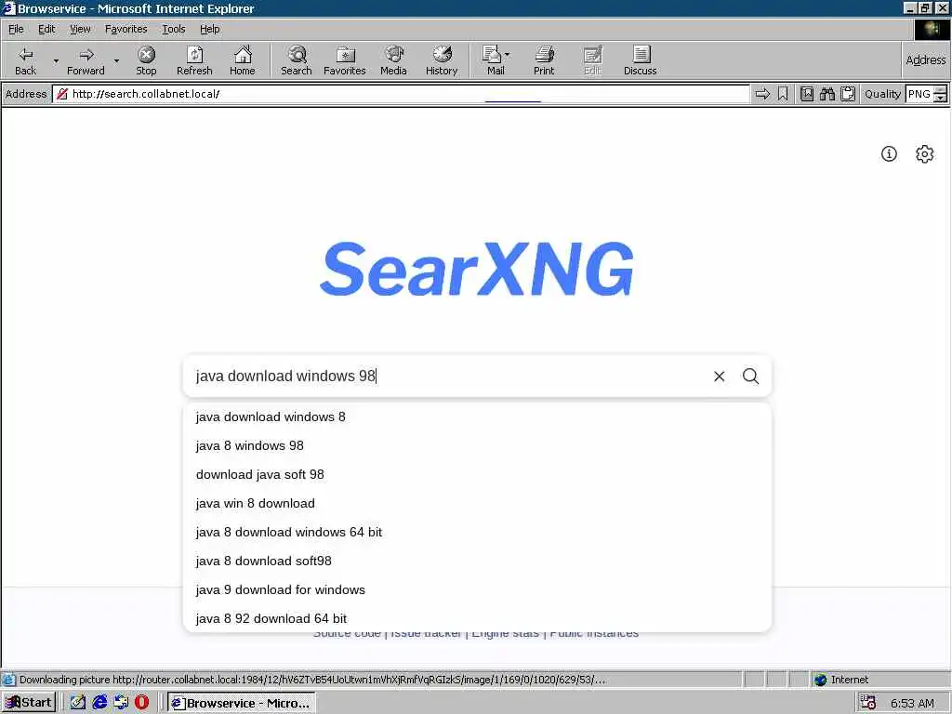The height and width of the screenshot is (714, 952).
Task: Open the Windows Start menu
Action: point(29,703)
